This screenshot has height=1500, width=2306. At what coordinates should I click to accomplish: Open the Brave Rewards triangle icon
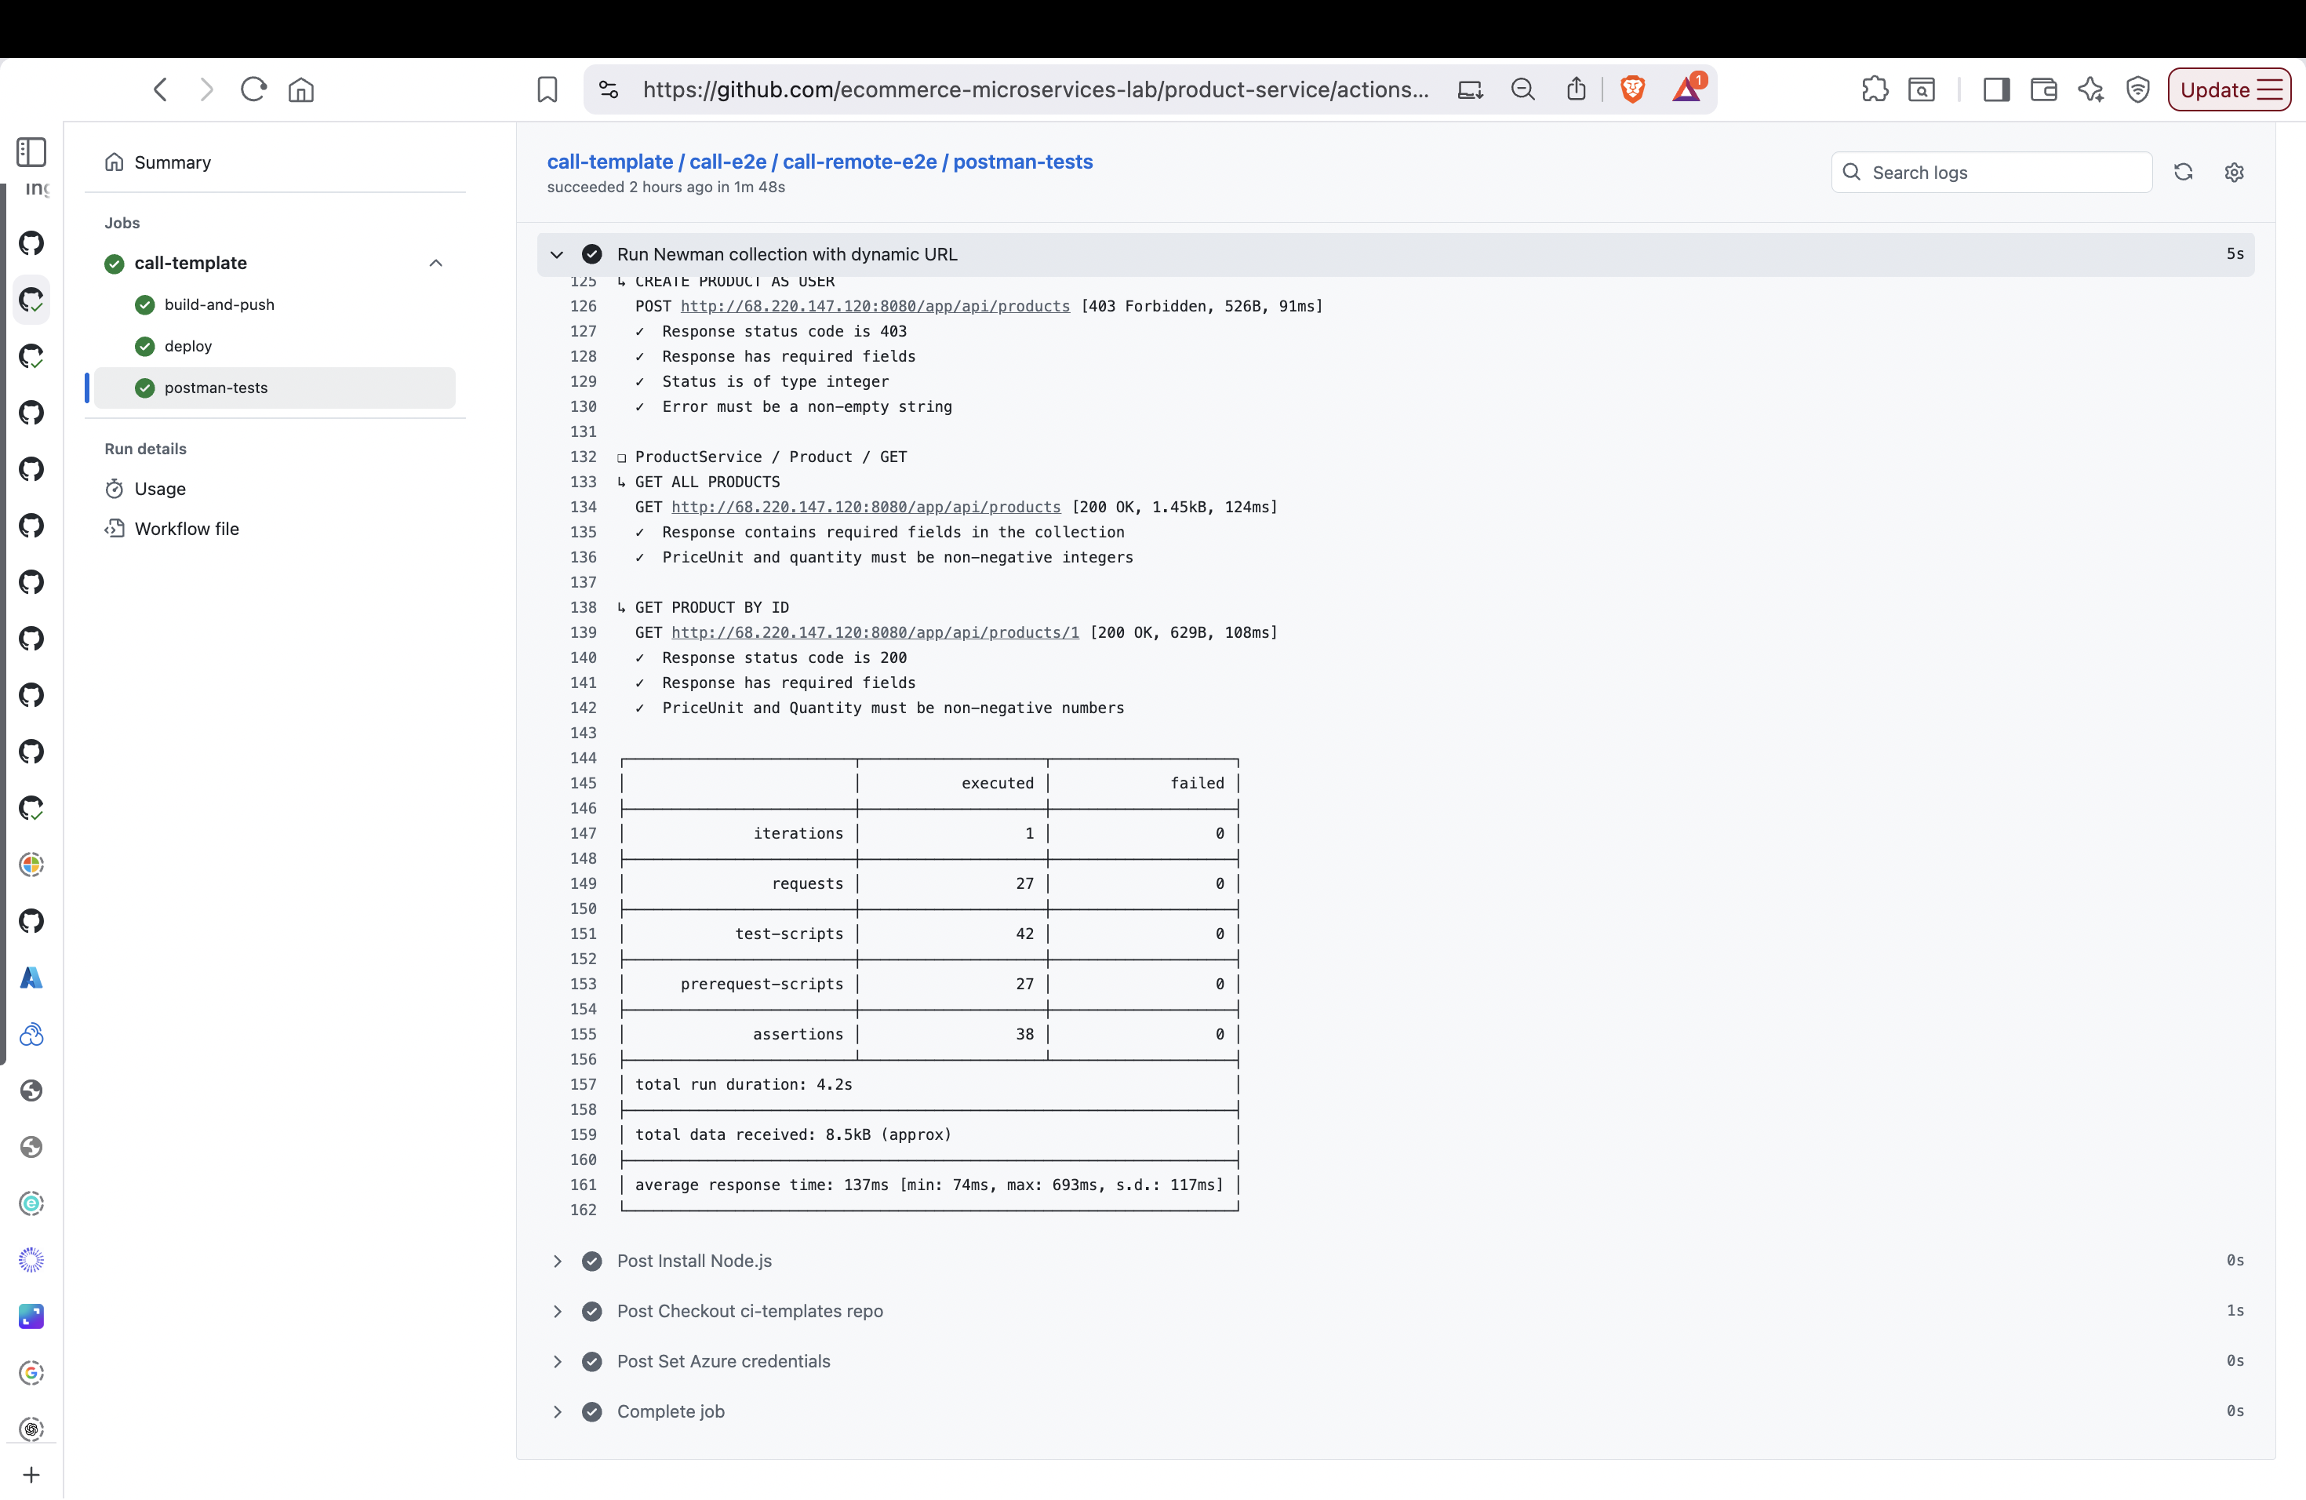[1687, 89]
